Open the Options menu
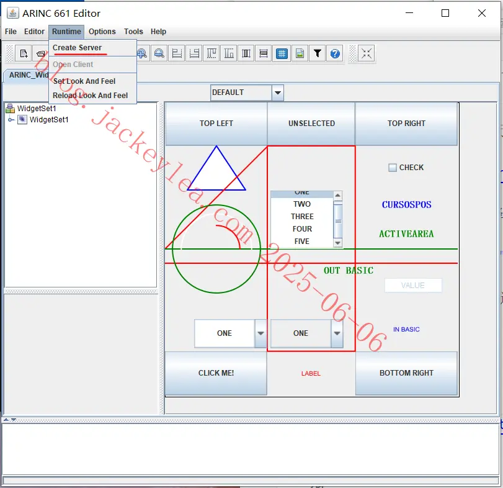503x488 pixels. click(x=102, y=32)
